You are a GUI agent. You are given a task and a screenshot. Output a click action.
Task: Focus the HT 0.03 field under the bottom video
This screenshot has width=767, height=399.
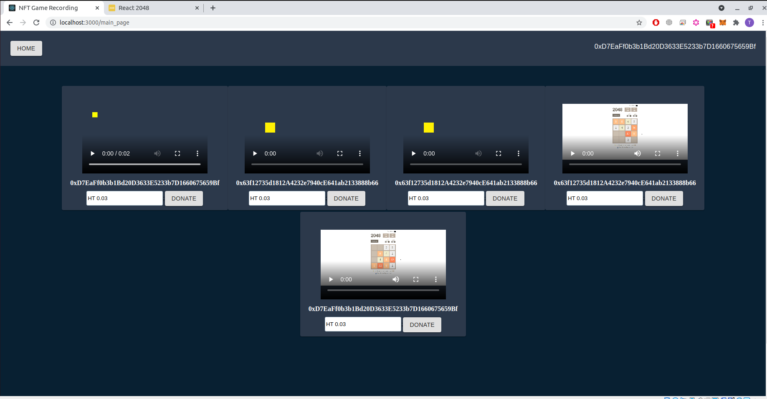click(x=363, y=324)
